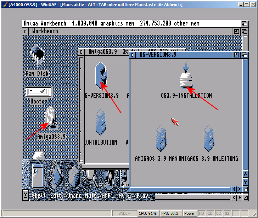Click the Amiga Workbench screen title bar
The height and width of the screenshot is (218, 258).
tap(131, 23)
